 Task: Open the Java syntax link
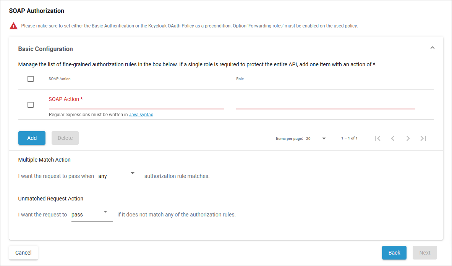coord(141,114)
